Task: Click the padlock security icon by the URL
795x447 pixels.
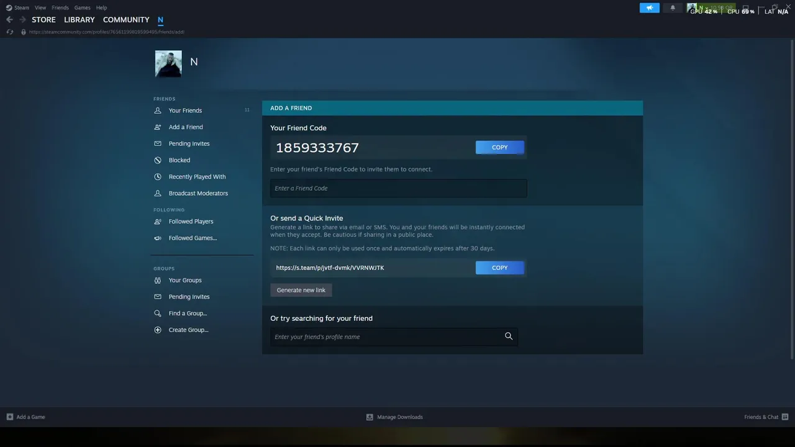Action: [x=24, y=32]
